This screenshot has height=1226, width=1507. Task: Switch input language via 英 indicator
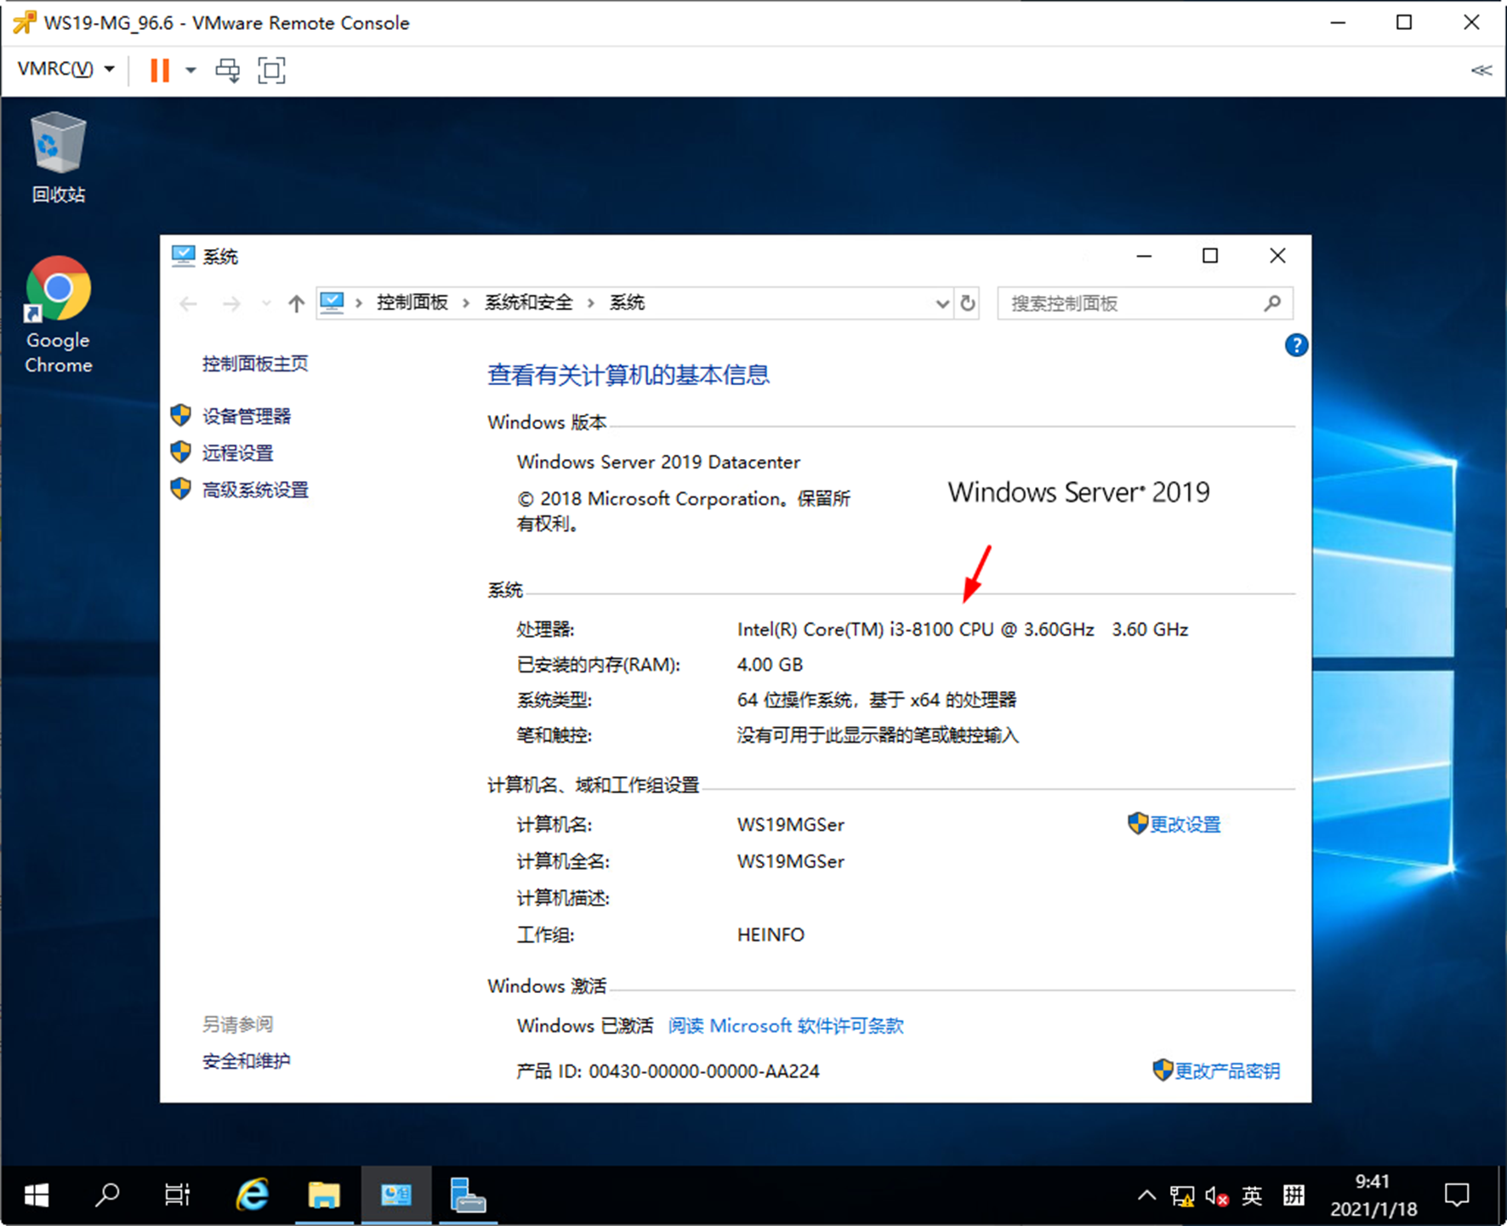click(x=1251, y=1195)
